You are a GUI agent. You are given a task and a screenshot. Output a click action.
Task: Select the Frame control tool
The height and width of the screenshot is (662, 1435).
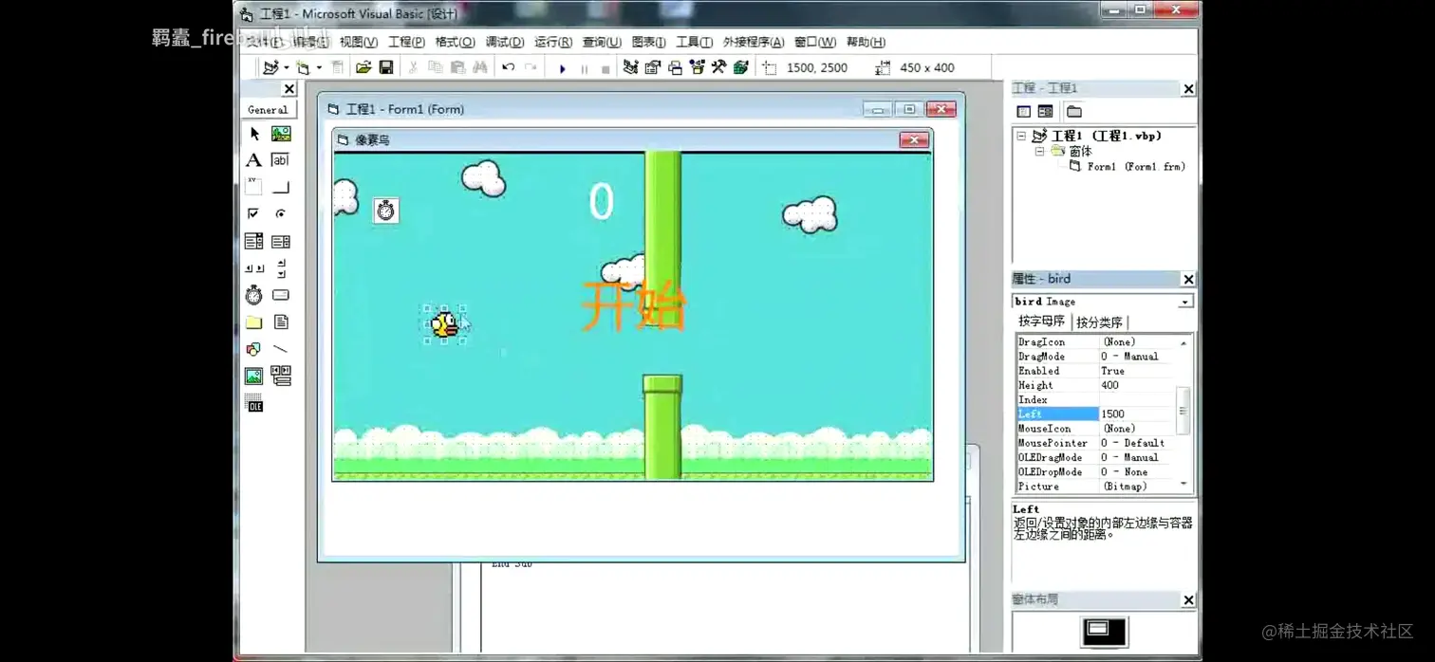pyautogui.click(x=254, y=187)
